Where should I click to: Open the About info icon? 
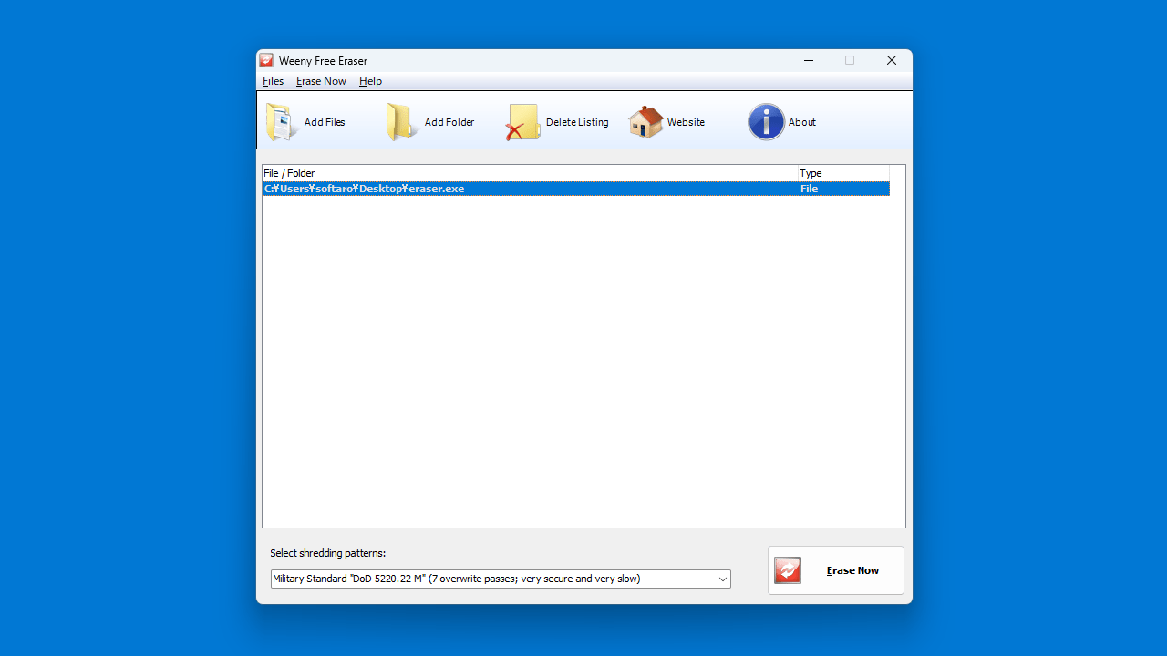pyautogui.click(x=766, y=122)
